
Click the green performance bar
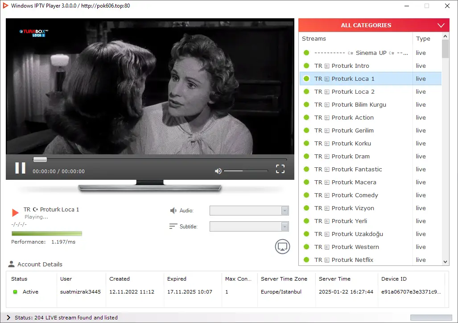click(47, 233)
